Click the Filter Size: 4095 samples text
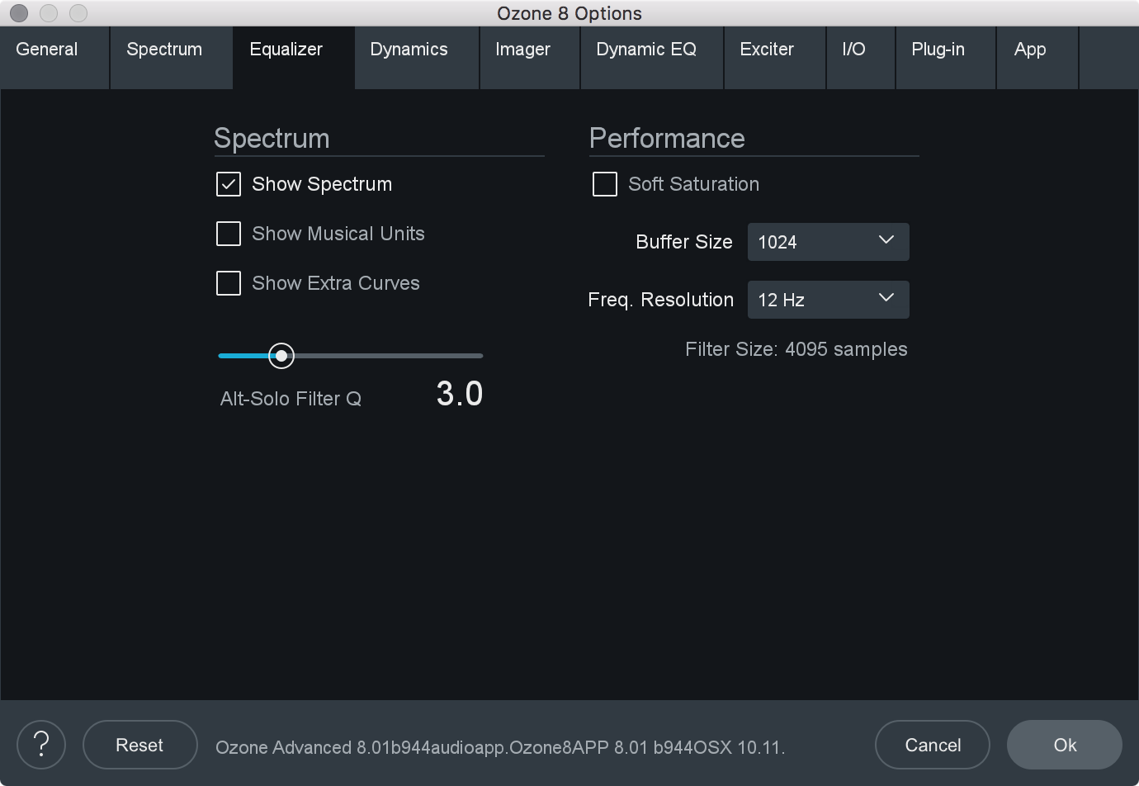The image size is (1139, 786). coord(796,349)
